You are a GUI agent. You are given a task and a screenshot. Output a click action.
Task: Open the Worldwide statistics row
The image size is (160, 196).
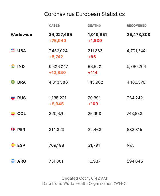point(80,37)
